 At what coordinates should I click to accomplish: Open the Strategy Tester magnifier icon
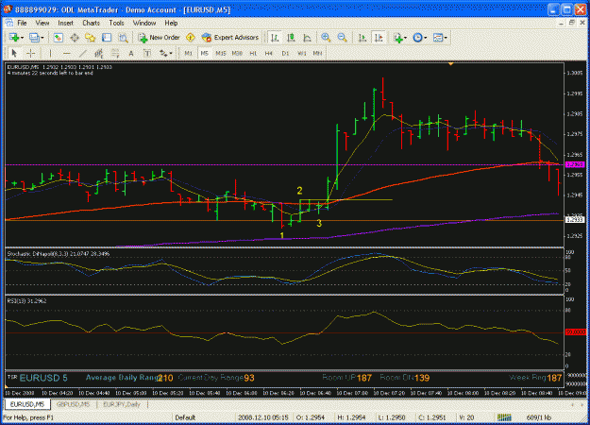[123, 38]
